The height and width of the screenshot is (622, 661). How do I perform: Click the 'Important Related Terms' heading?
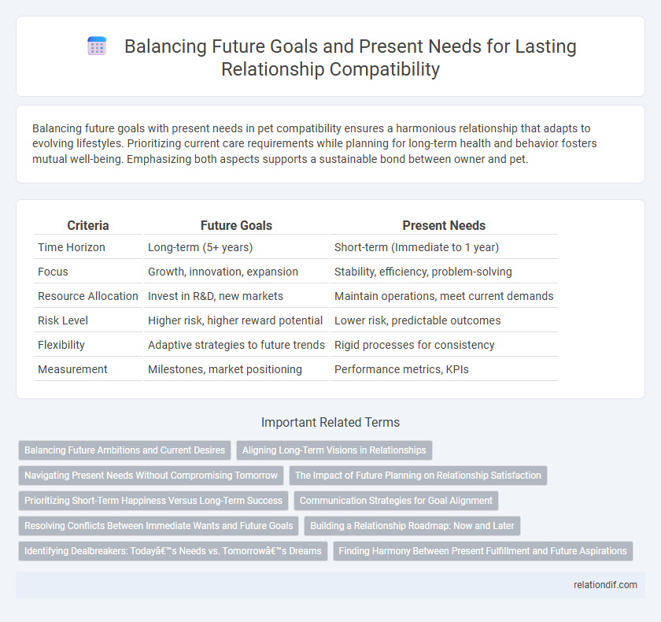[x=330, y=423]
